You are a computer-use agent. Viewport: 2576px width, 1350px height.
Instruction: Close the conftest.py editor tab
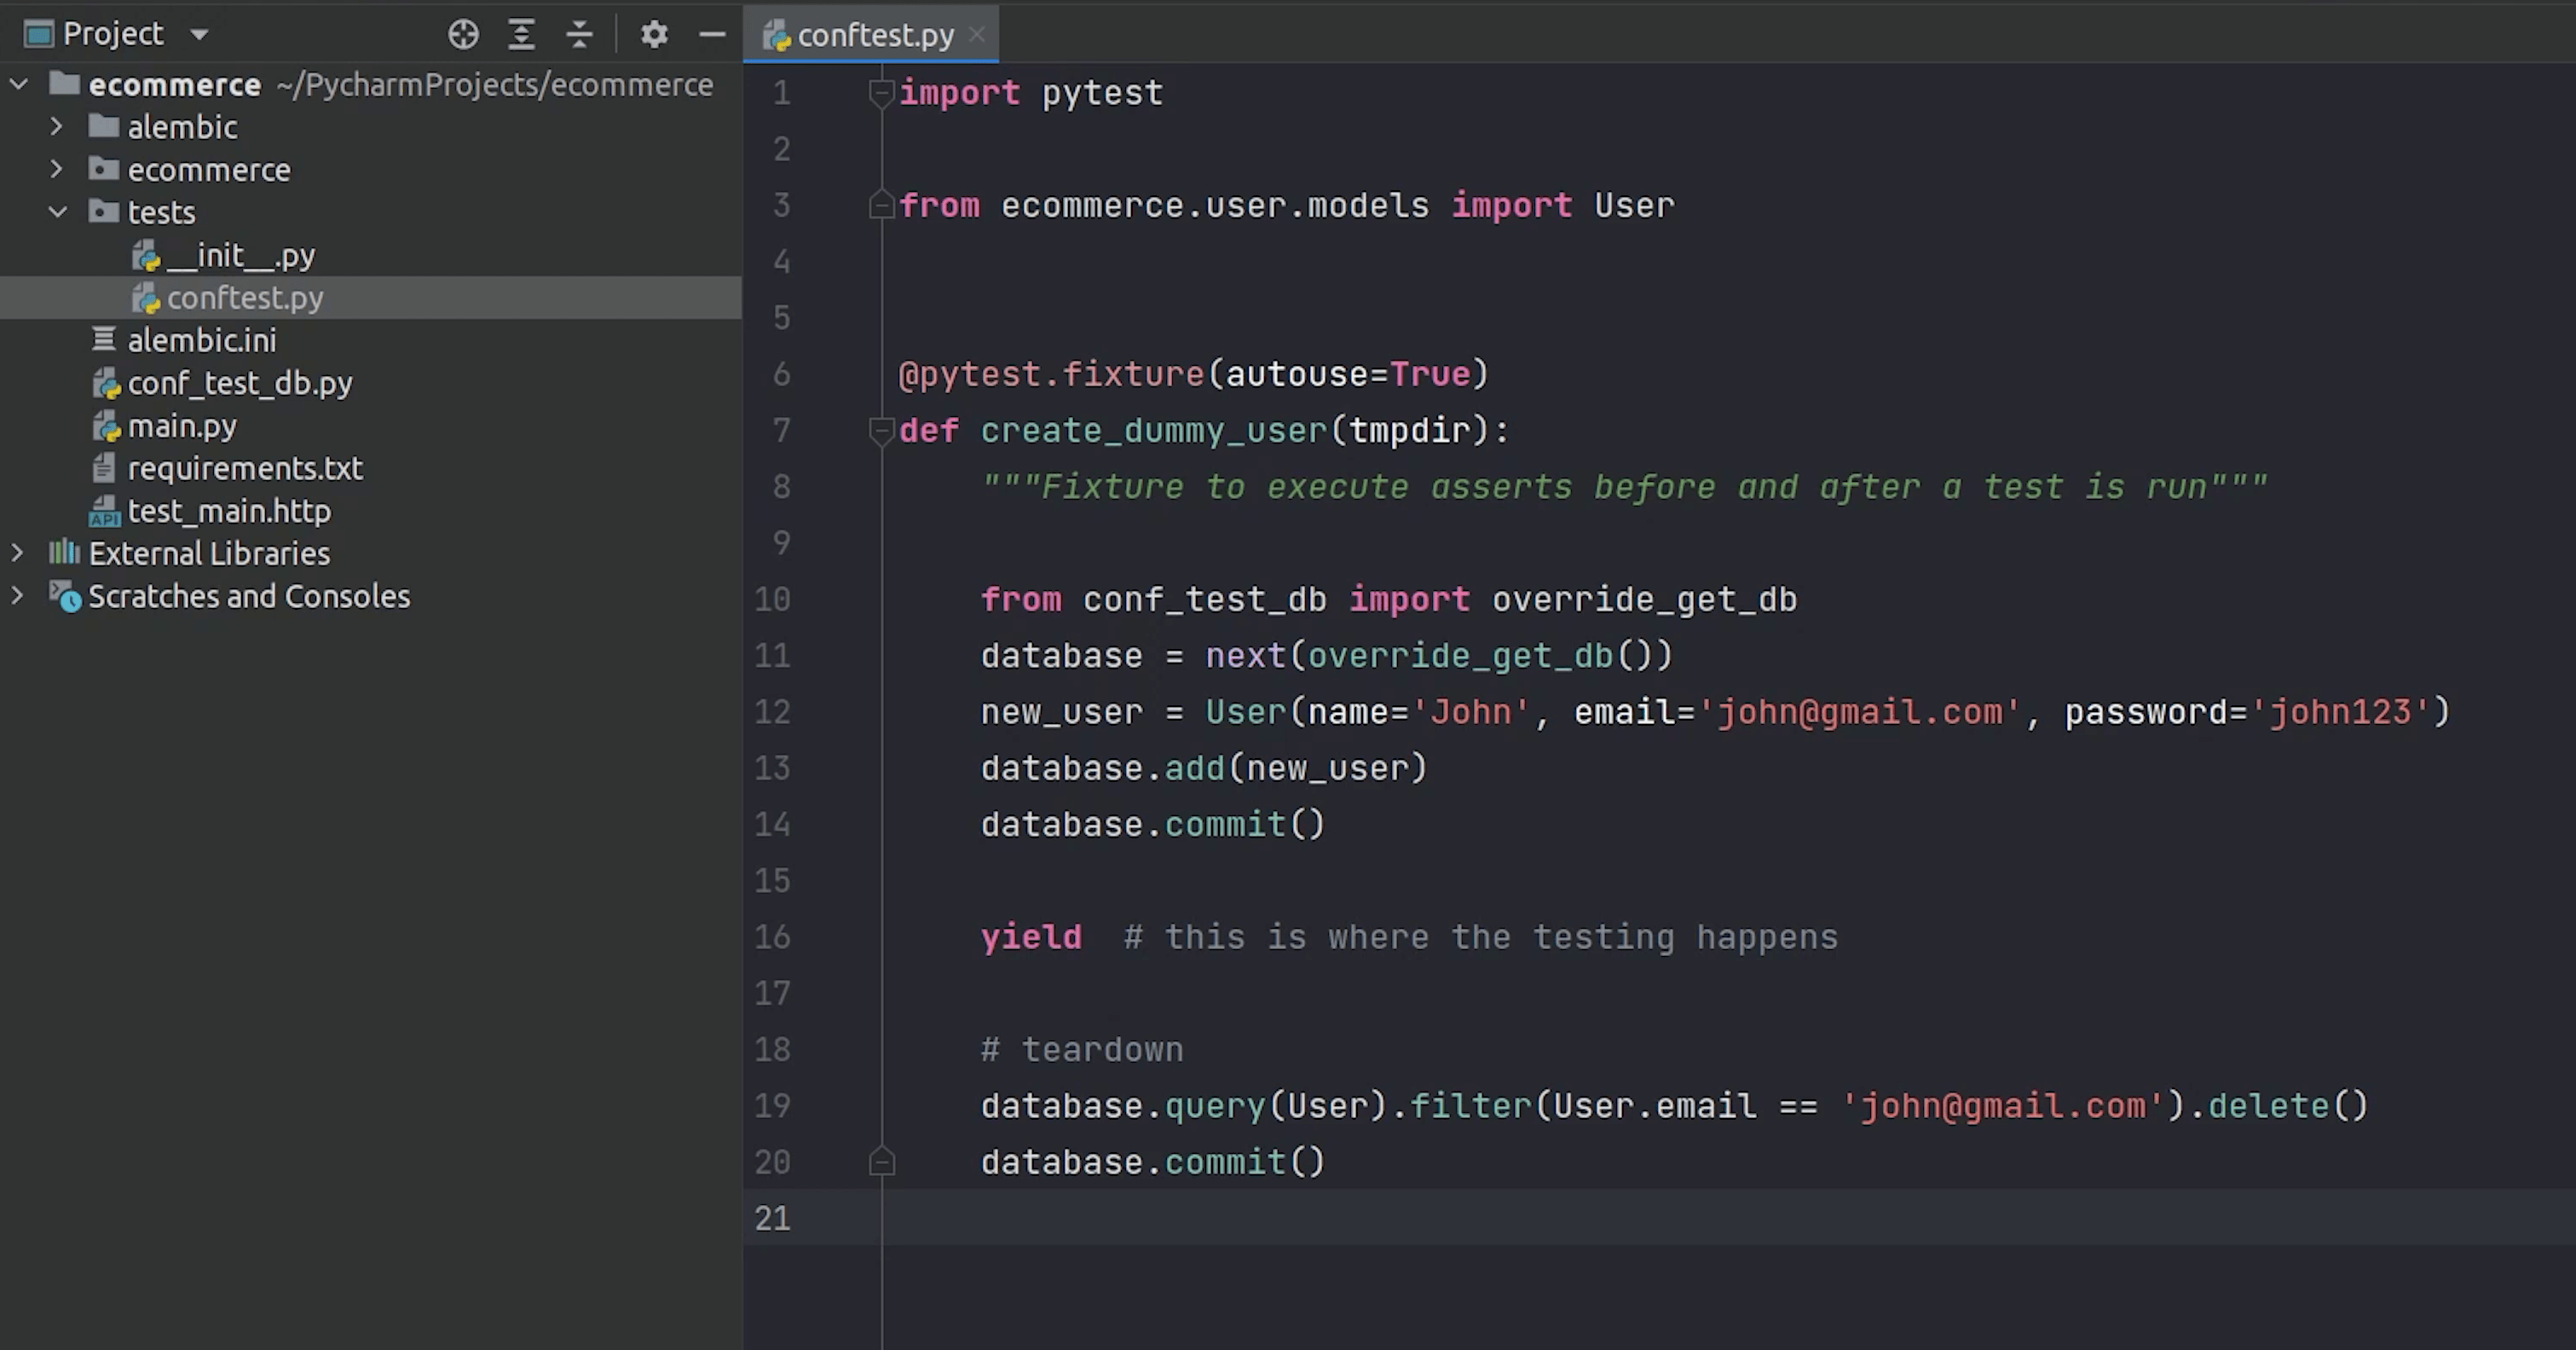pyautogui.click(x=978, y=34)
